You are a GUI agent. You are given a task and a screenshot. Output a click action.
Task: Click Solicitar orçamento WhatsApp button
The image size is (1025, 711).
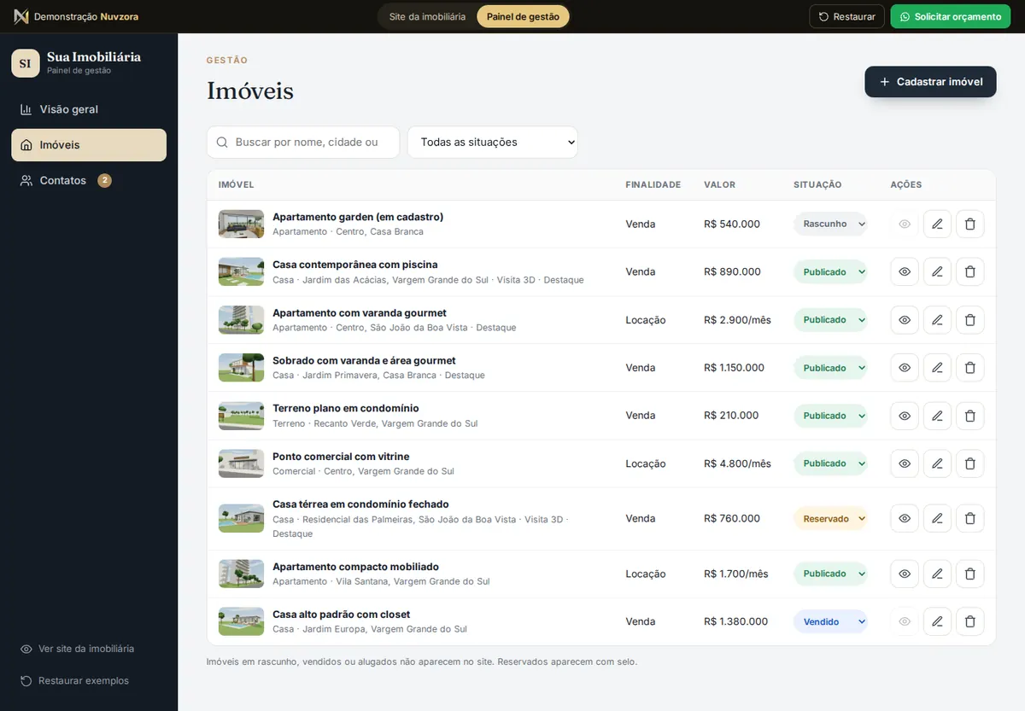950,16
